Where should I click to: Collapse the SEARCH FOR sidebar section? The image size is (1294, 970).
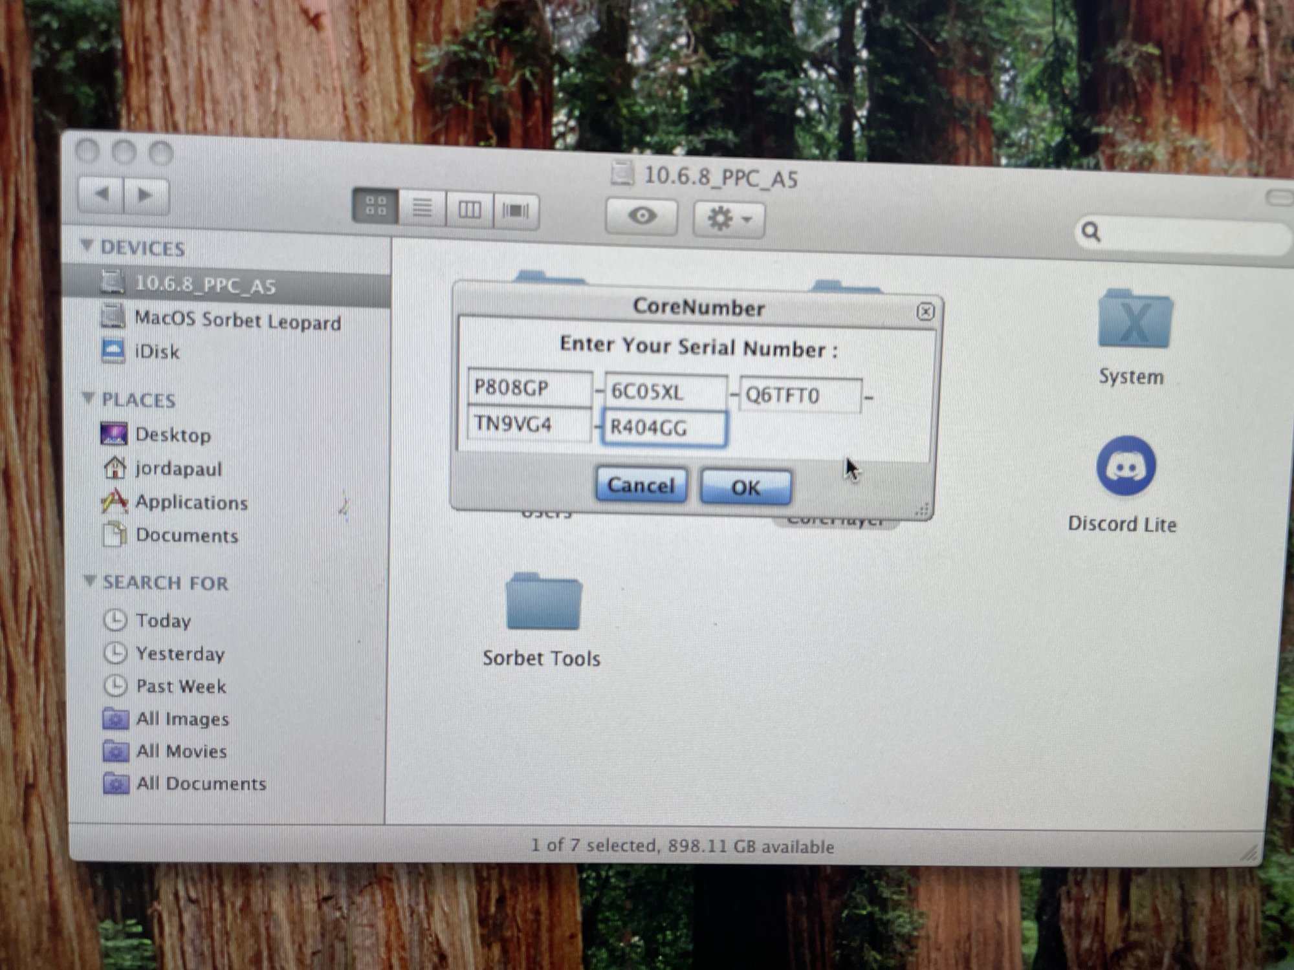(90, 581)
